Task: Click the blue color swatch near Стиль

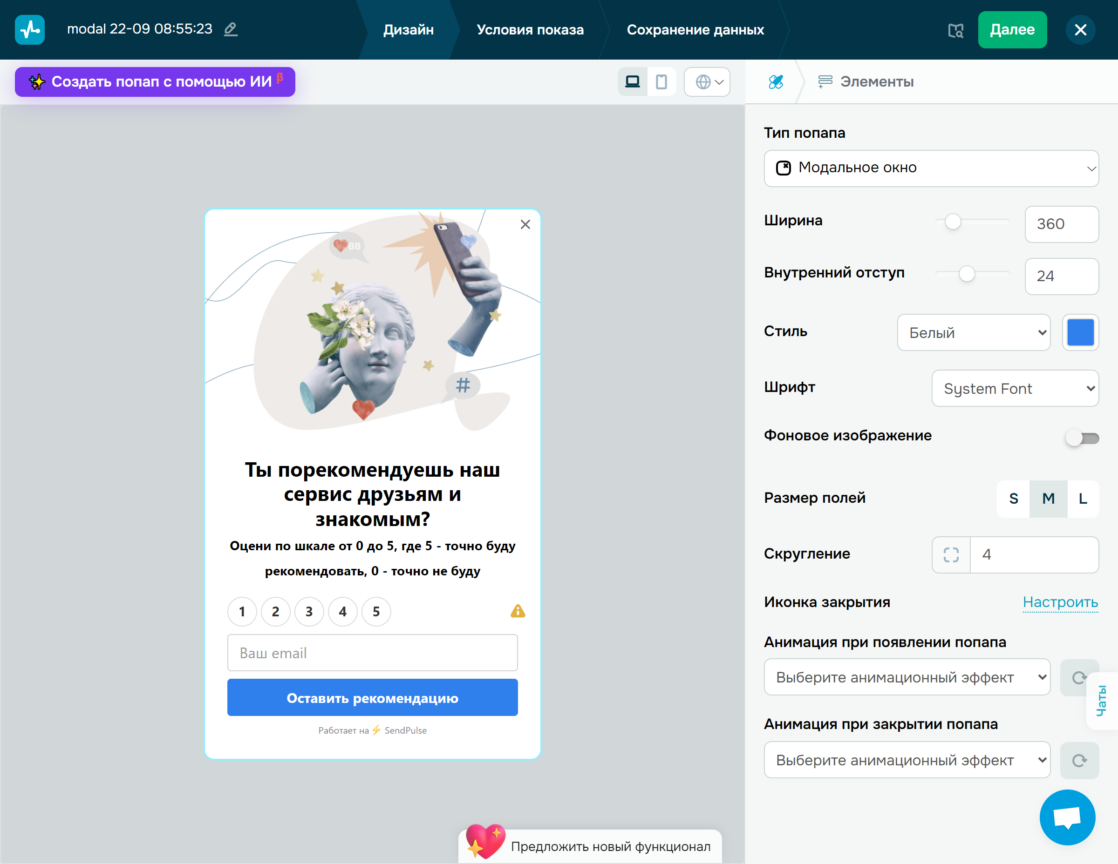Action: click(x=1081, y=332)
